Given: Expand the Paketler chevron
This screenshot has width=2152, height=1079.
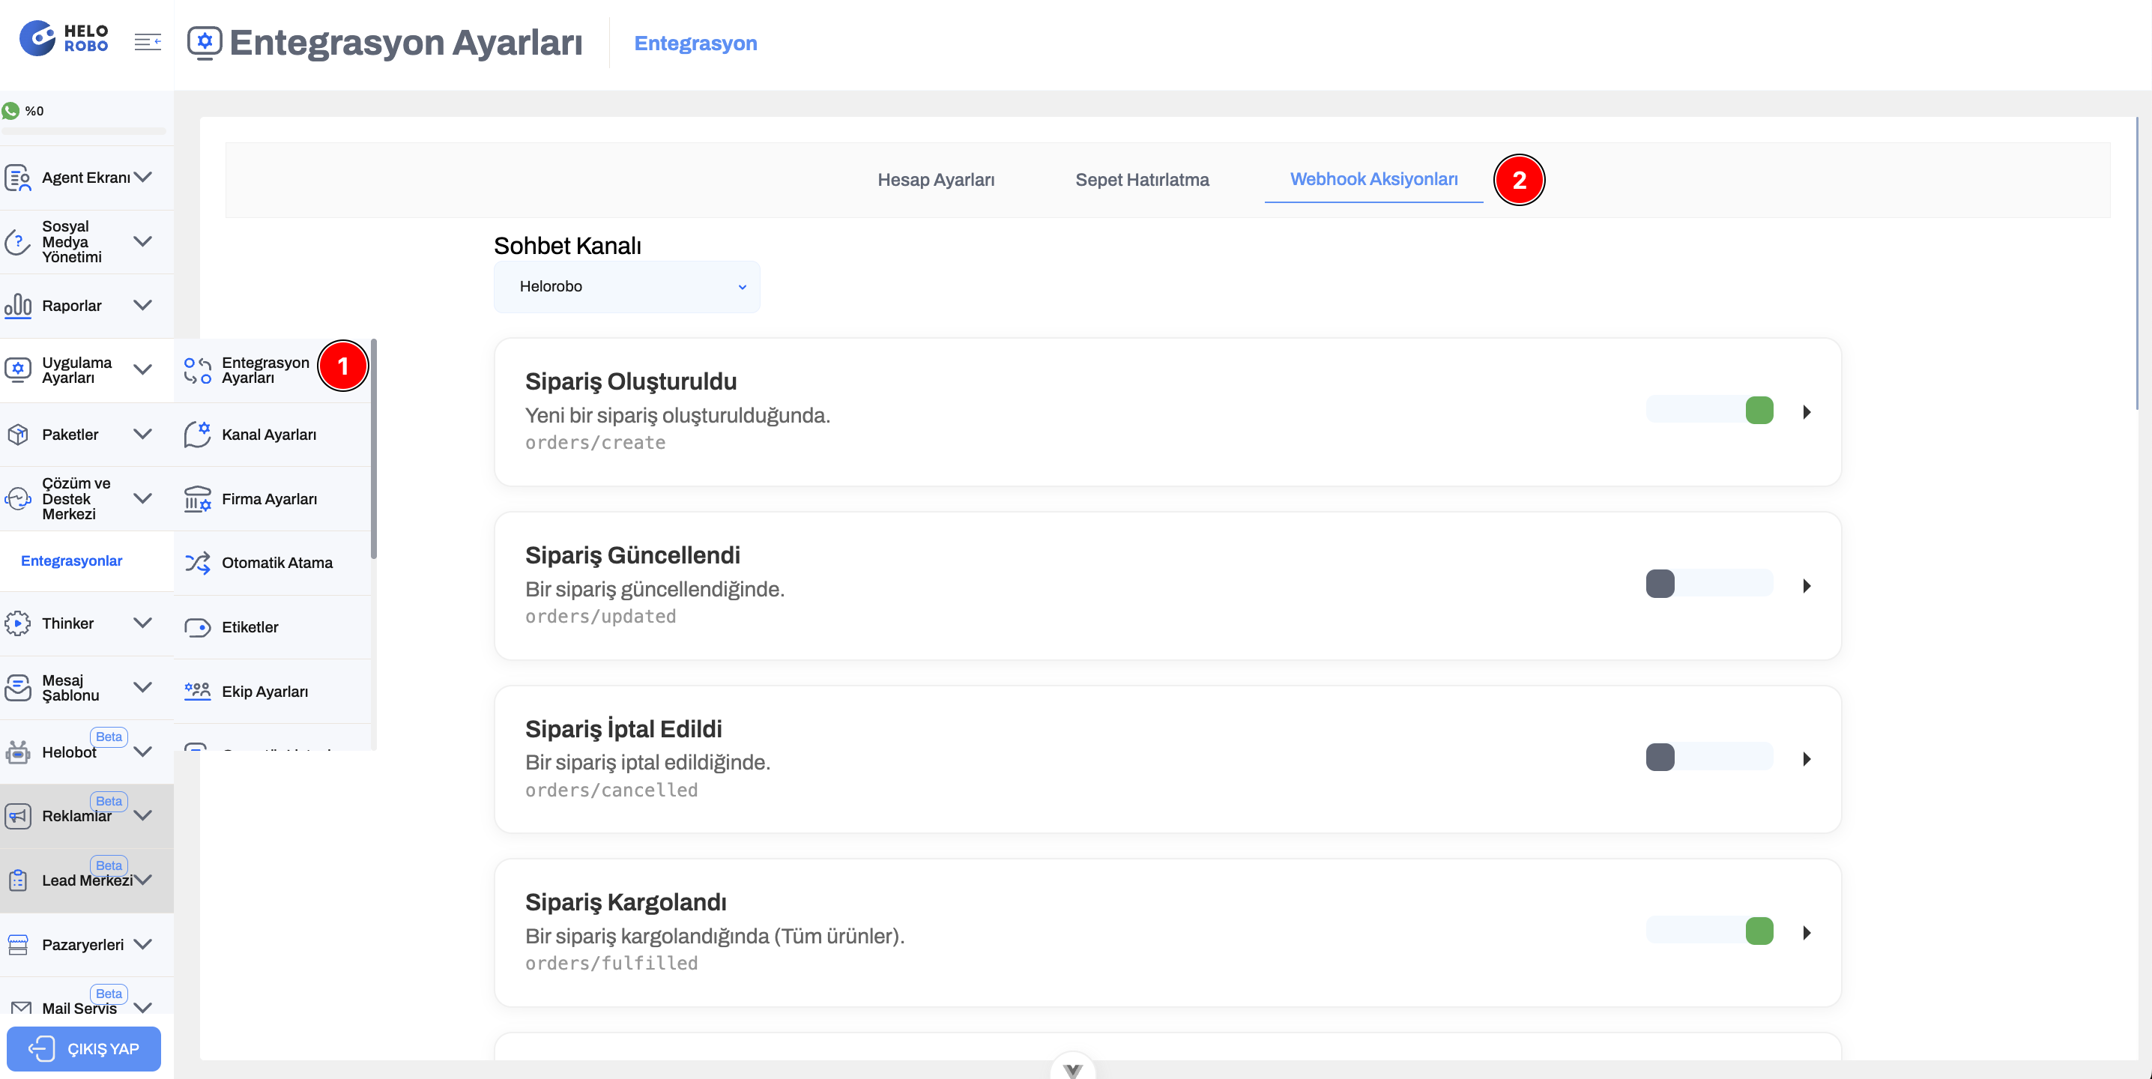Looking at the screenshot, I should pos(143,433).
